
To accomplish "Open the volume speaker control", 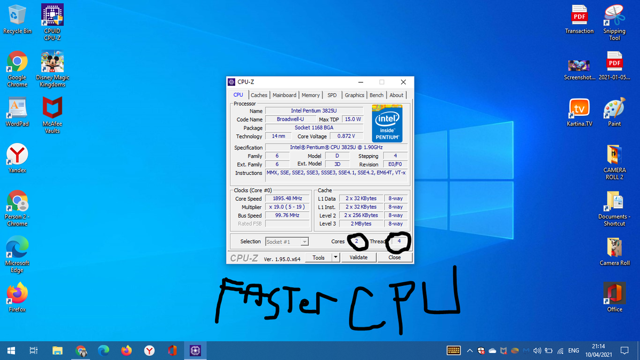I will click(537, 350).
